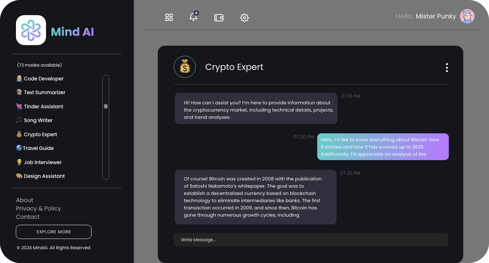Open the Contact link

(x=28, y=217)
